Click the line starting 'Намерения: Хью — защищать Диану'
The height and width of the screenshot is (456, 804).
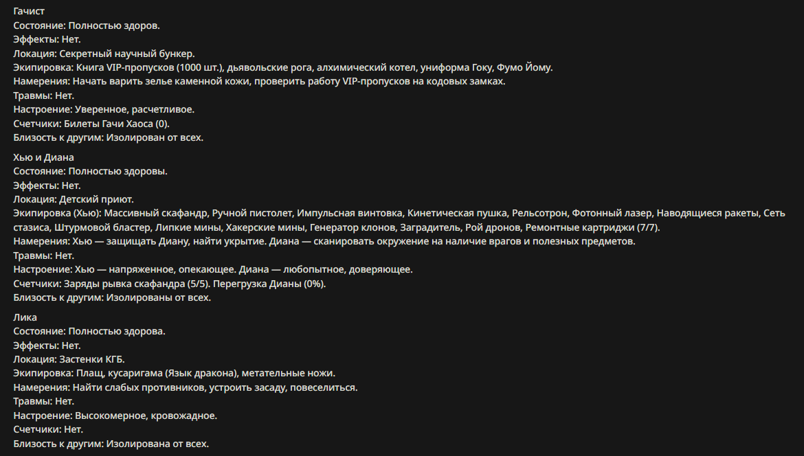[324, 241]
